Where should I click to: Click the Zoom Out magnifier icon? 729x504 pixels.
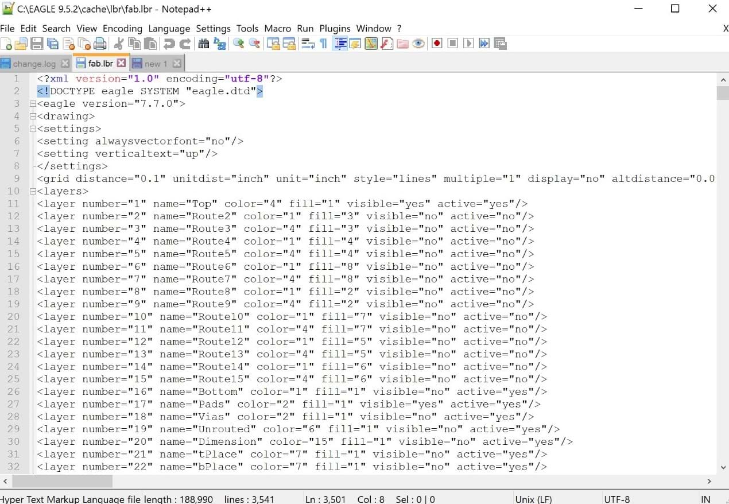[254, 44]
